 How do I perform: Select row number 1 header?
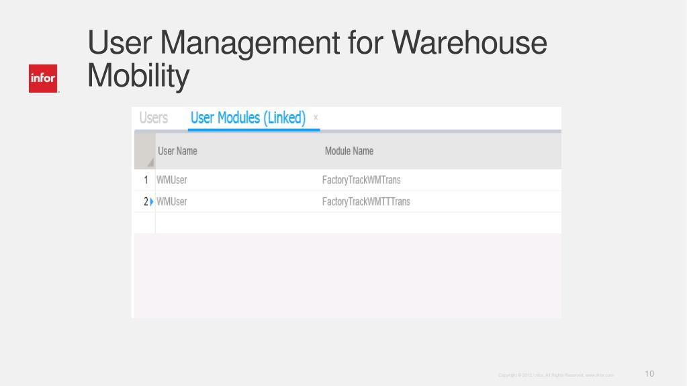coord(145,180)
